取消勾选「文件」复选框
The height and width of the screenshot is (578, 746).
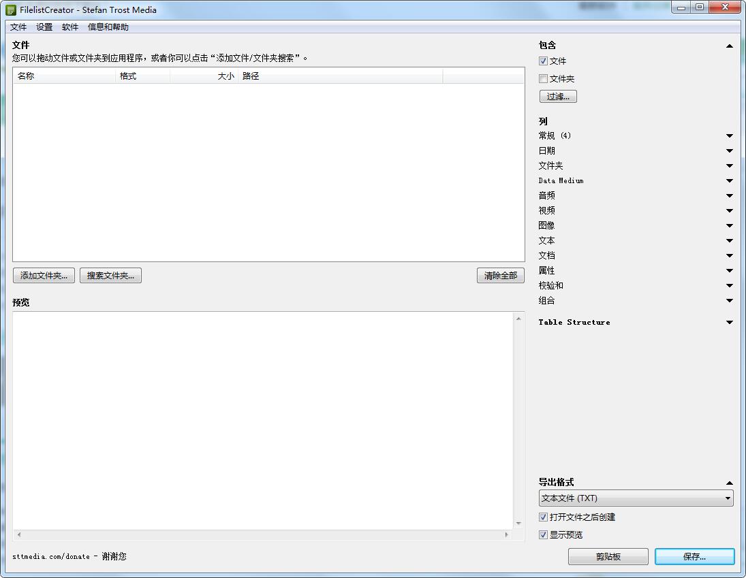click(x=543, y=61)
